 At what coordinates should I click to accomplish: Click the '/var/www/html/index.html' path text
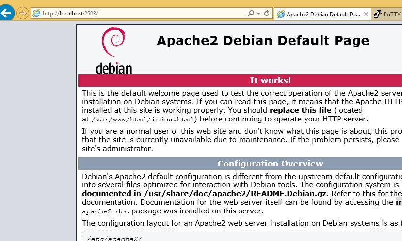143,120
